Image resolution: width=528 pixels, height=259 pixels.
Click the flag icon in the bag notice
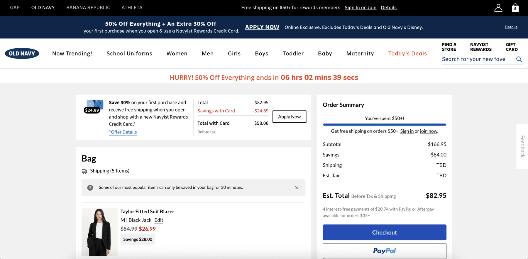(90, 188)
